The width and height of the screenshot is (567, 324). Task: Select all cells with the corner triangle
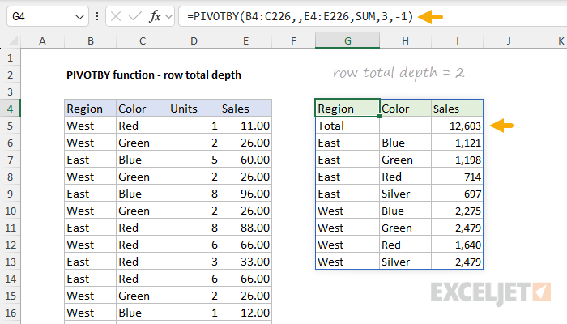pos(14,42)
